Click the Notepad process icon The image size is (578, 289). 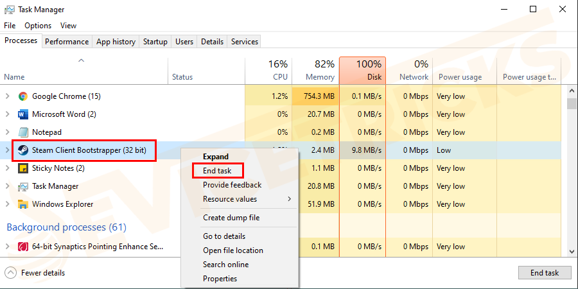23,132
